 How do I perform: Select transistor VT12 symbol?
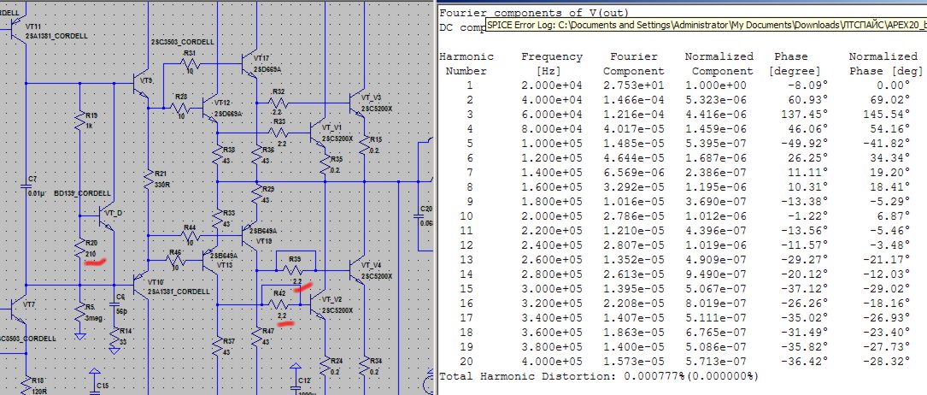click(208, 109)
